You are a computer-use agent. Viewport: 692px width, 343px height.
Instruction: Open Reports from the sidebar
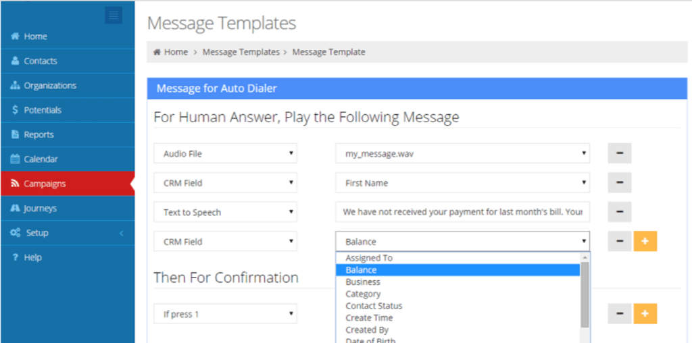[x=68, y=134]
